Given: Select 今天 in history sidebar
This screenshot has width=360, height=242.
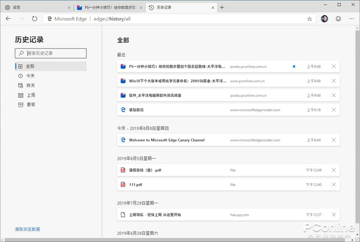Looking at the screenshot, I should tap(30, 76).
